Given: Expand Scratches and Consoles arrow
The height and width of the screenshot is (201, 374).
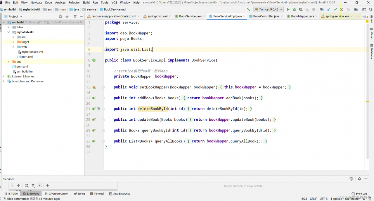Looking at the screenshot, I should 4,81.
